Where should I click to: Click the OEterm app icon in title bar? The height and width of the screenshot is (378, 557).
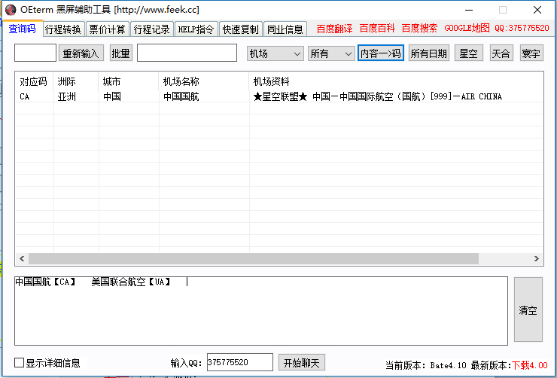[x=11, y=10]
